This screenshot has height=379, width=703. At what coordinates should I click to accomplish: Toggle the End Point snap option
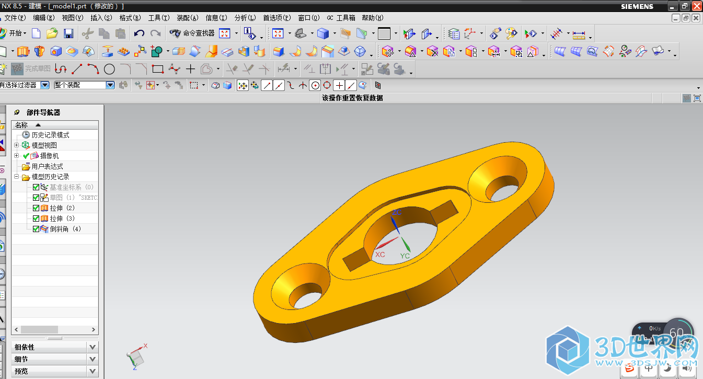(x=267, y=85)
